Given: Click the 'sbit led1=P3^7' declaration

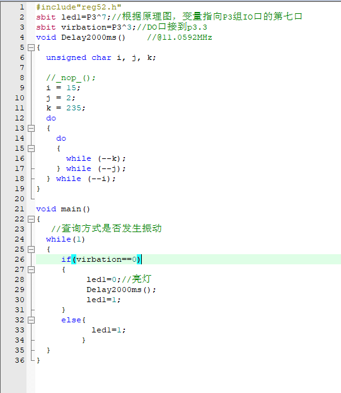Looking at the screenshot, I should (x=73, y=17).
